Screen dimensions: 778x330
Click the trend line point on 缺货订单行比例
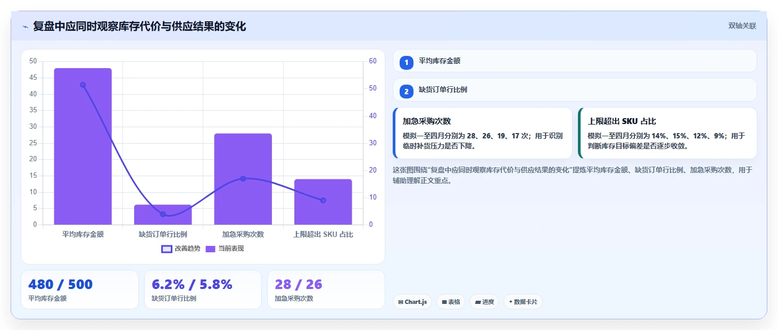pos(163,214)
